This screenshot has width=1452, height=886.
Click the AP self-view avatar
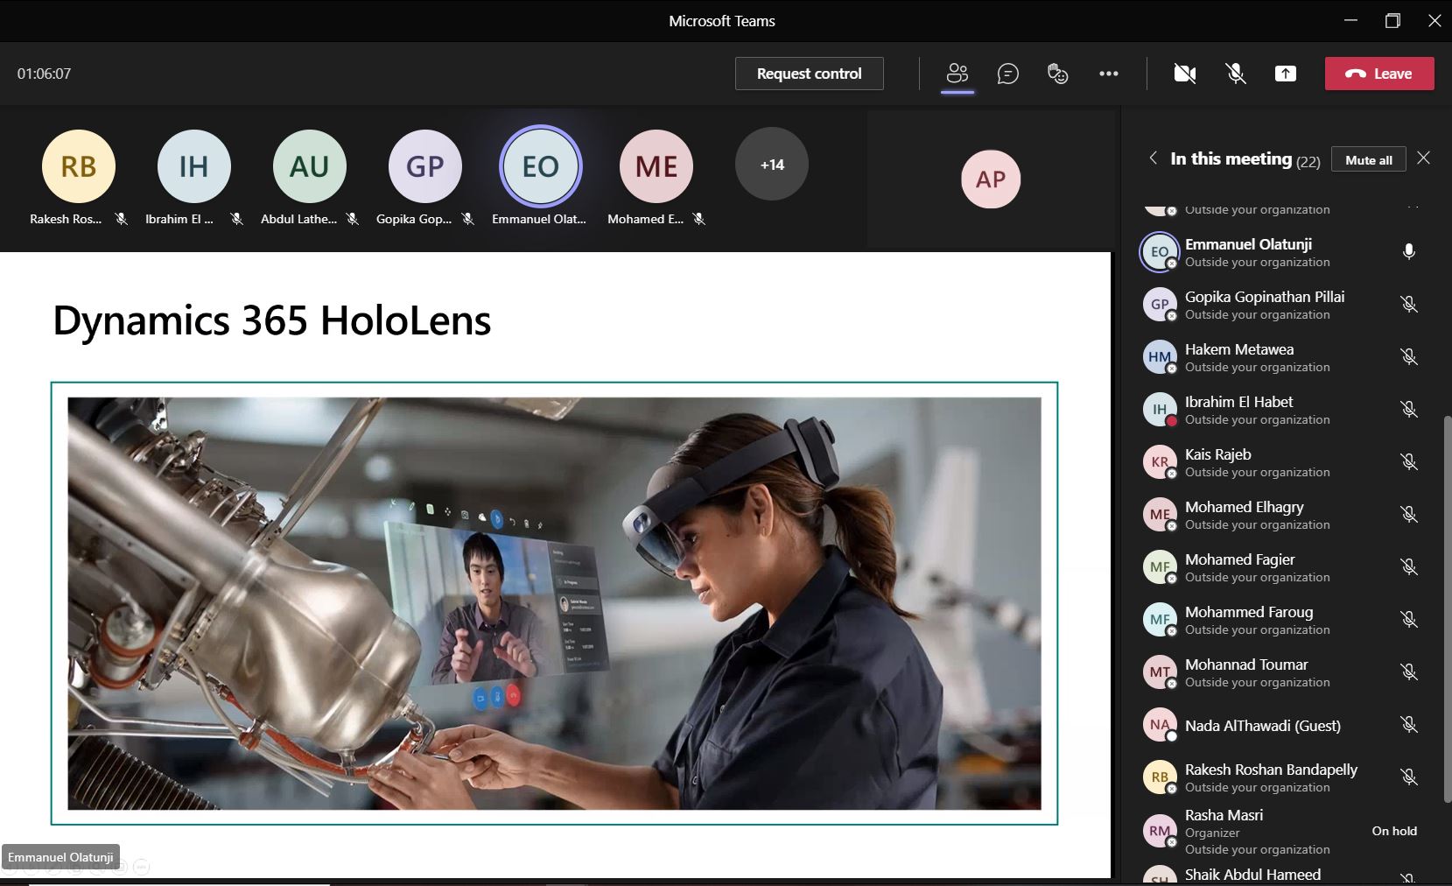coord(991,179)
